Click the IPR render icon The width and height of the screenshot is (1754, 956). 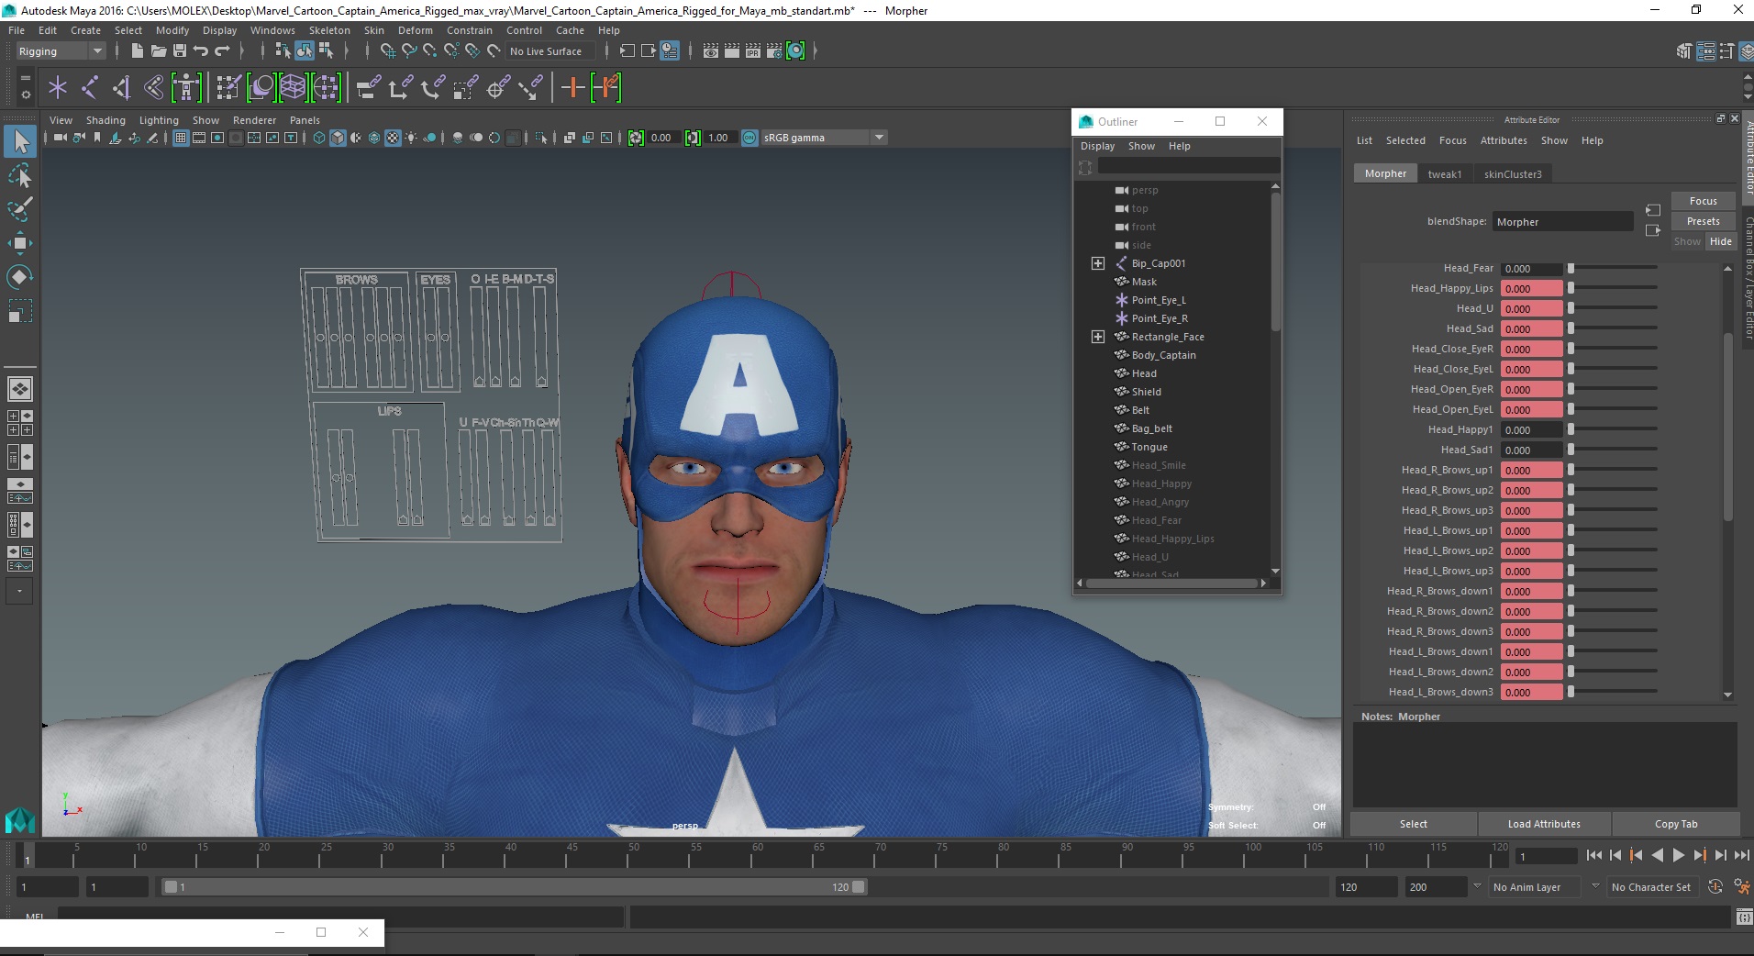(x=753, y=51)
